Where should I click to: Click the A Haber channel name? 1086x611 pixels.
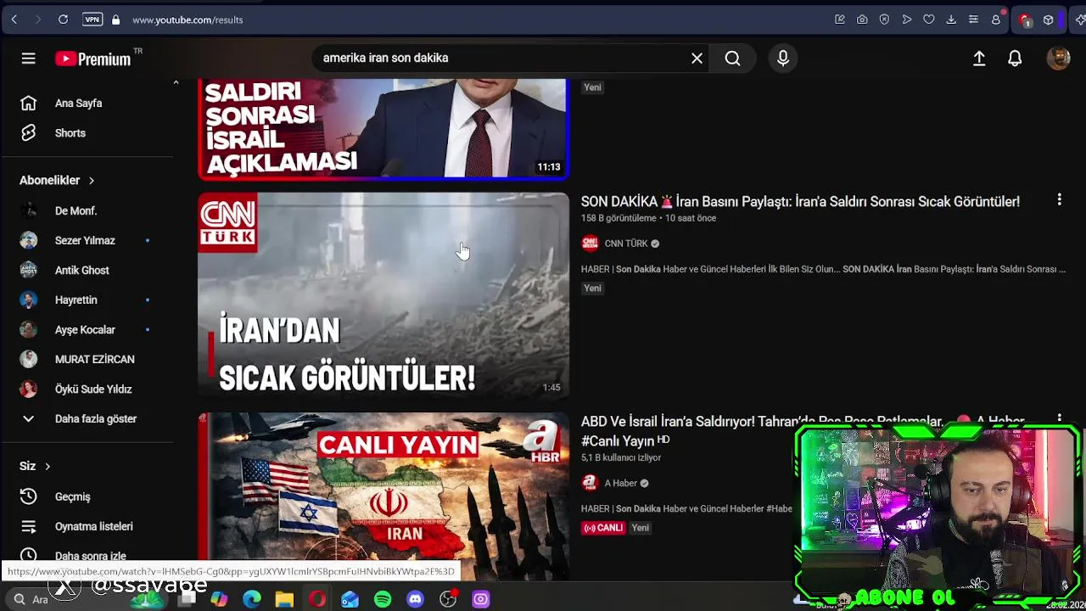620,483
